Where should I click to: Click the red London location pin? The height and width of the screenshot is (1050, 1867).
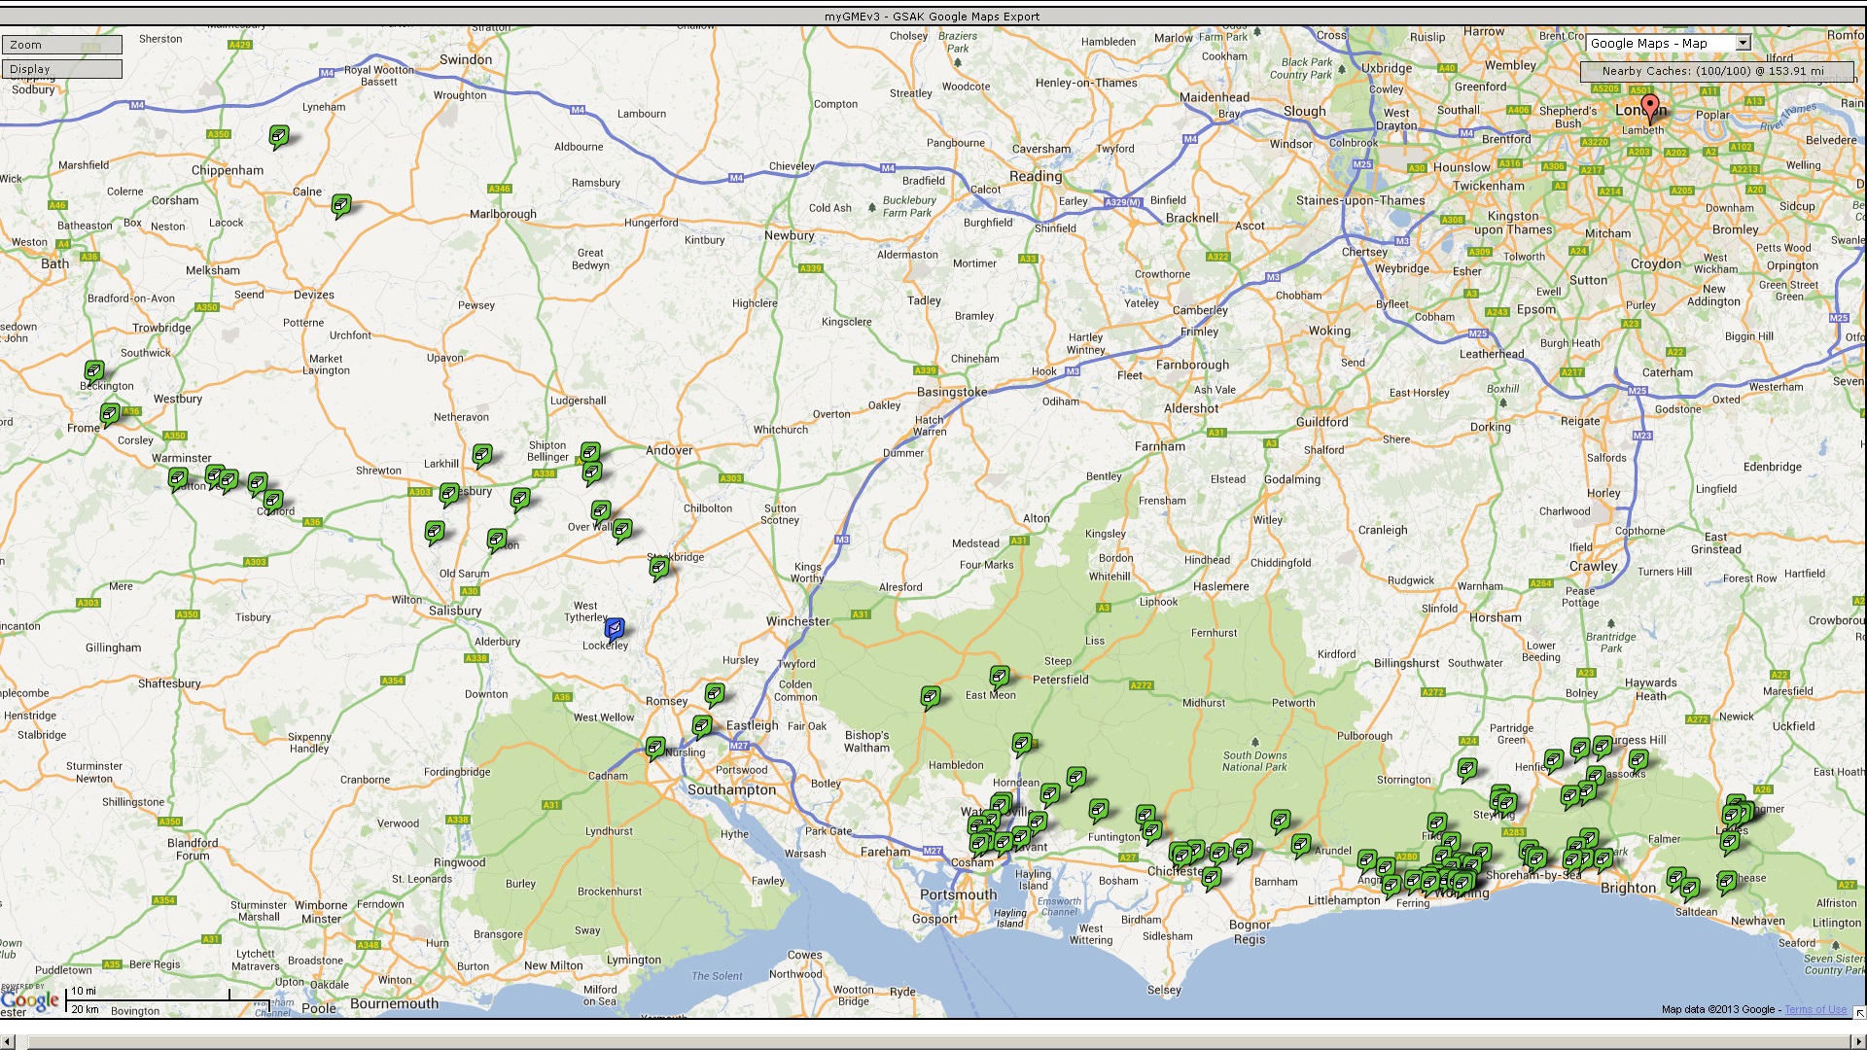[1649, 107]
